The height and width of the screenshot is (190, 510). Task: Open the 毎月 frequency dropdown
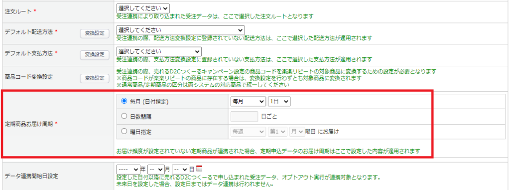coord(248,102)
